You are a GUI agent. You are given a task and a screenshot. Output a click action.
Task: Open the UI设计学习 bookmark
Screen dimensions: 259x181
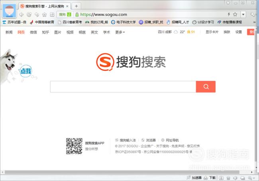[x=203, y=22]
